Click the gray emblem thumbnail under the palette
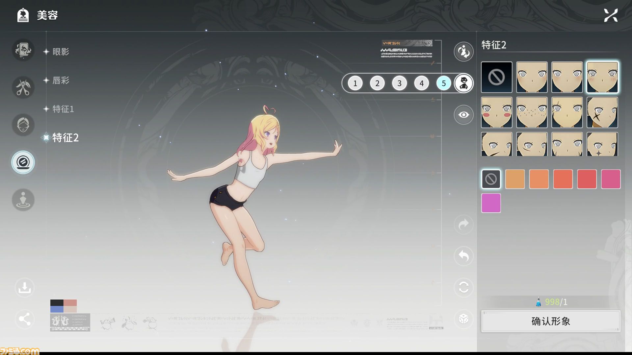The height and width of the screenshot is (355, 632). point(70,322)
